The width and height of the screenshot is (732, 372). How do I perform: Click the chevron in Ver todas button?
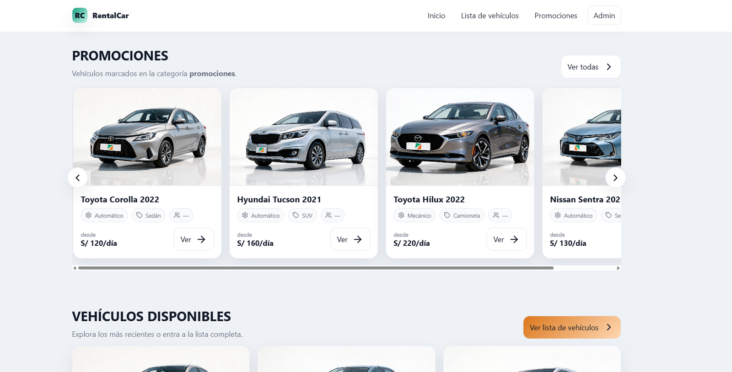[608, 67]
